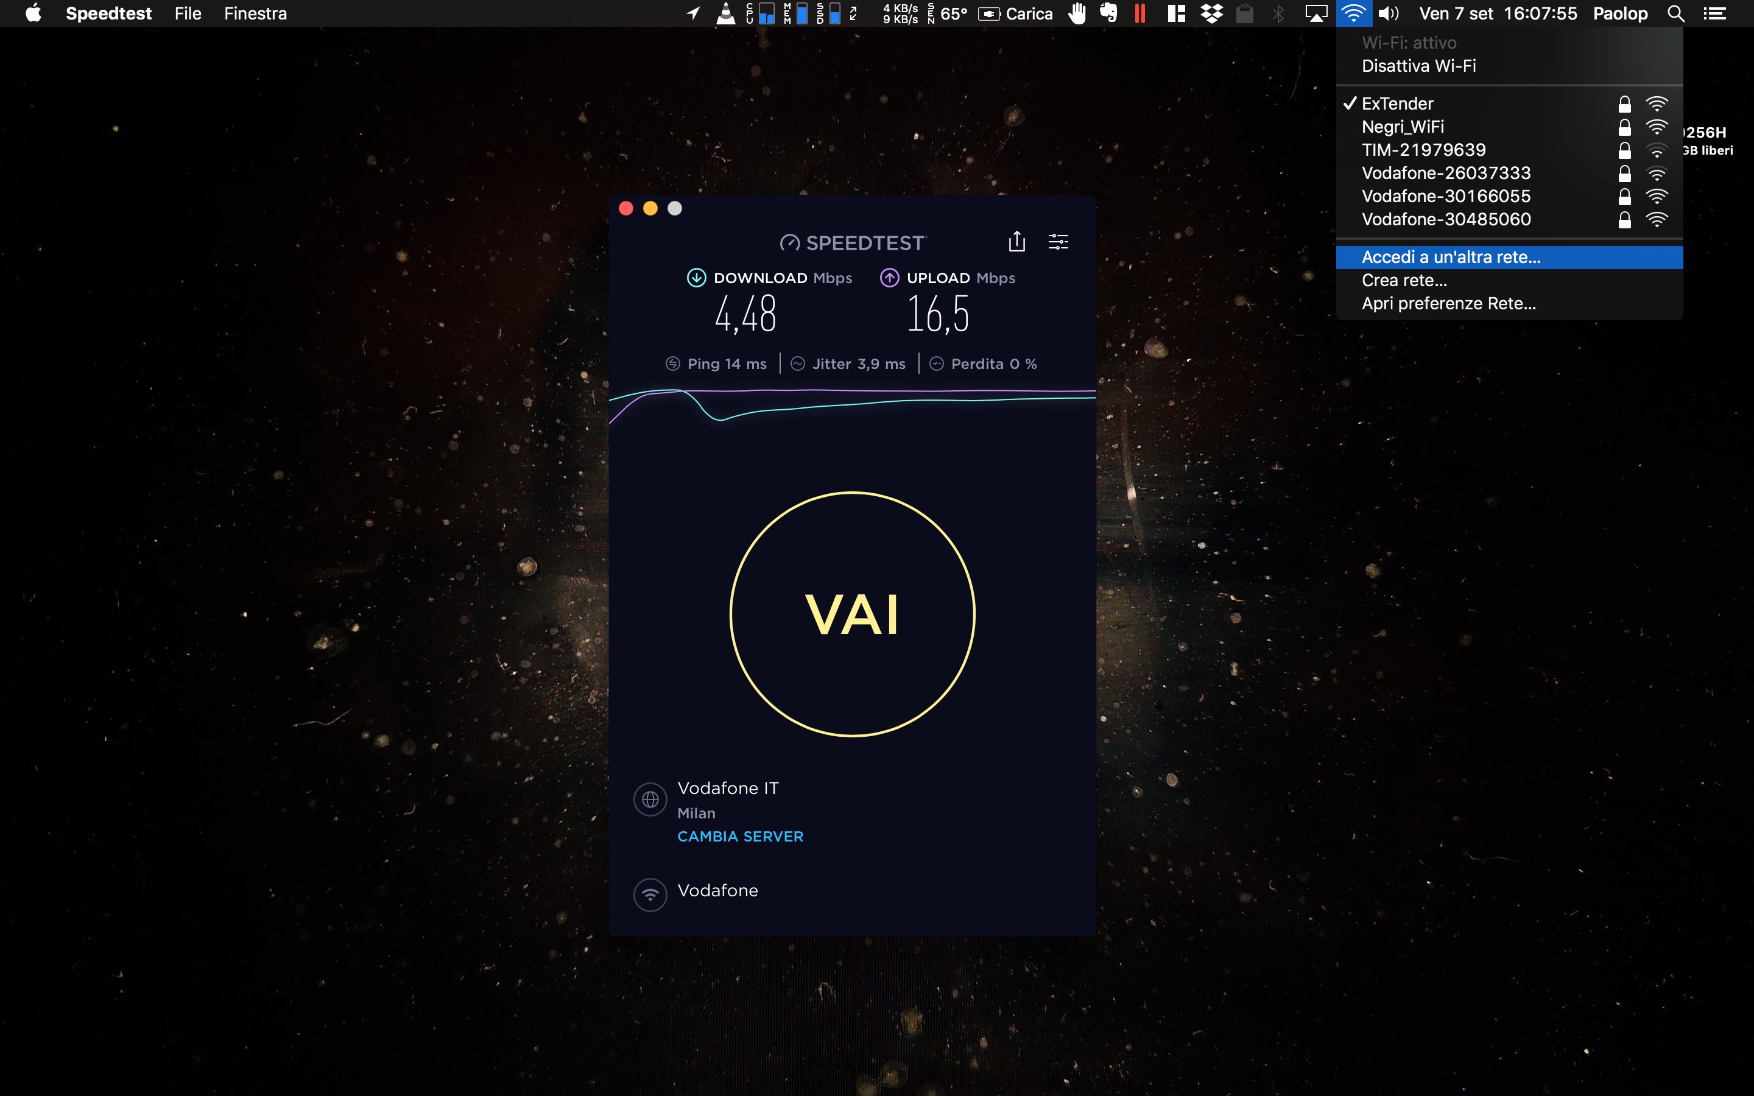This screenshot has width=1754, height=1096.
Task: Click the volume speaker icon in menu bar
Action: point(1389,13)
